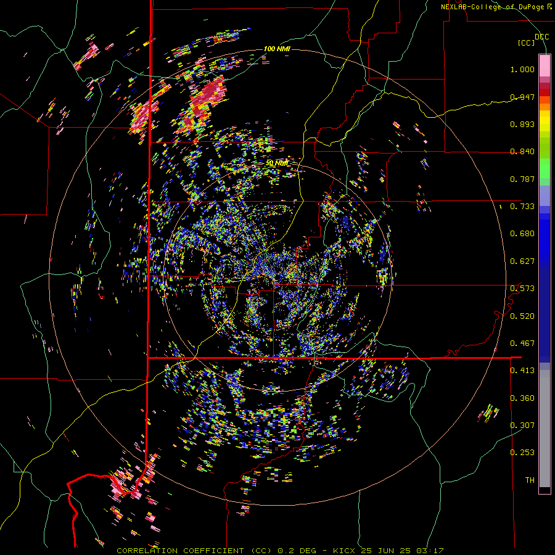This screenshot has height=555, width=555.
Task: Pick the light pink segment of the color bar
Action: 545,65
